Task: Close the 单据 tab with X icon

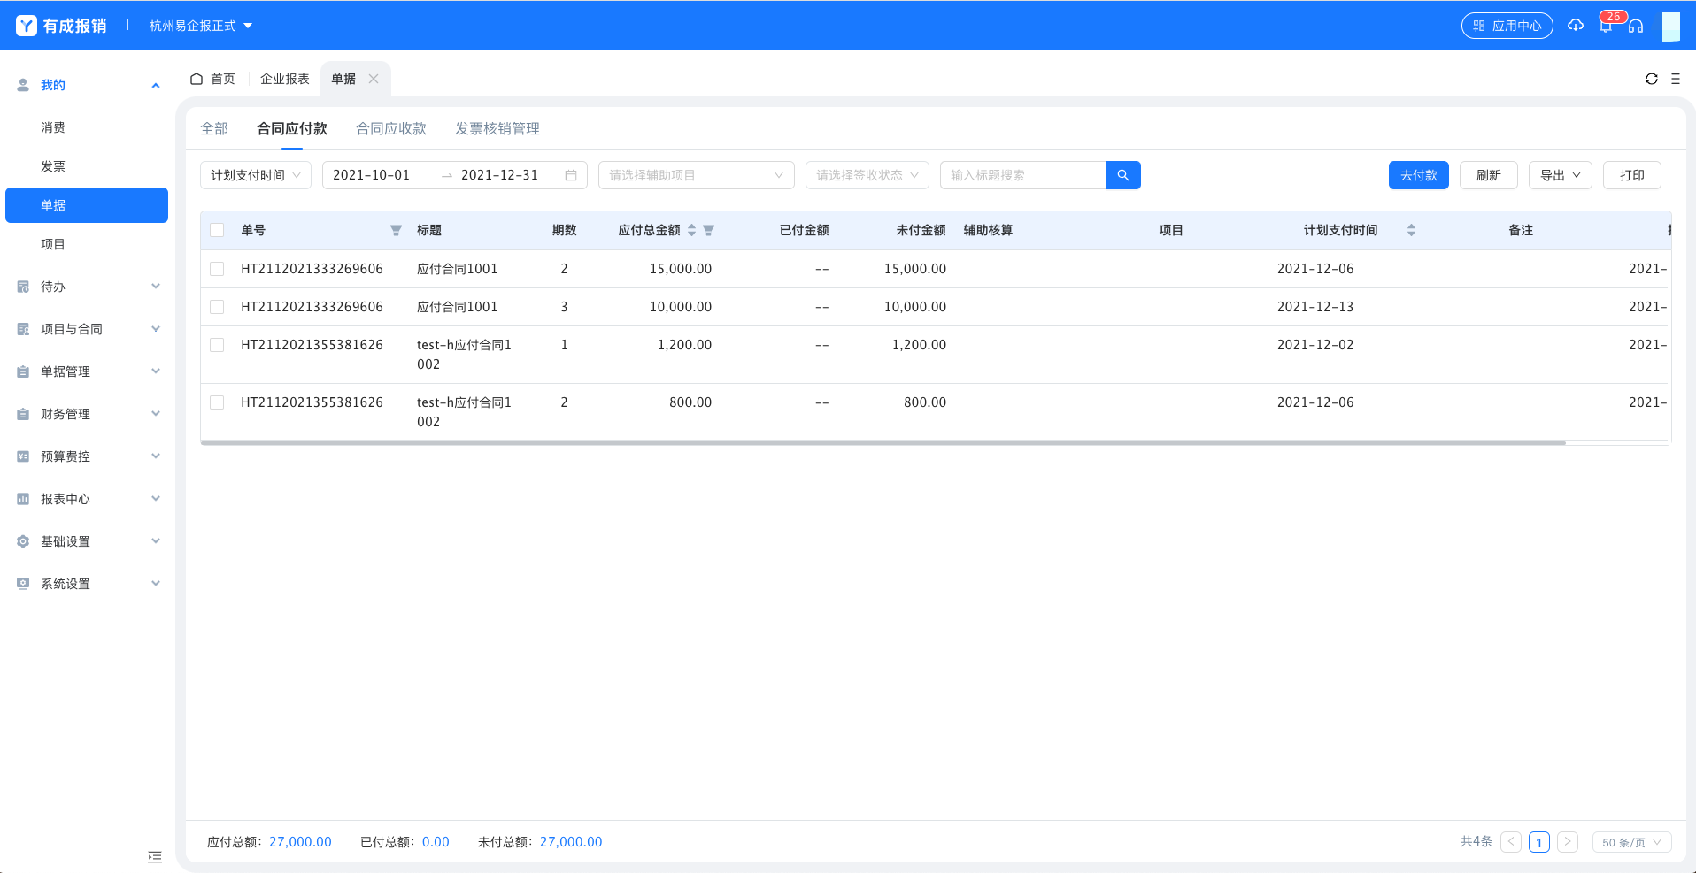Action: coord(374,79)
